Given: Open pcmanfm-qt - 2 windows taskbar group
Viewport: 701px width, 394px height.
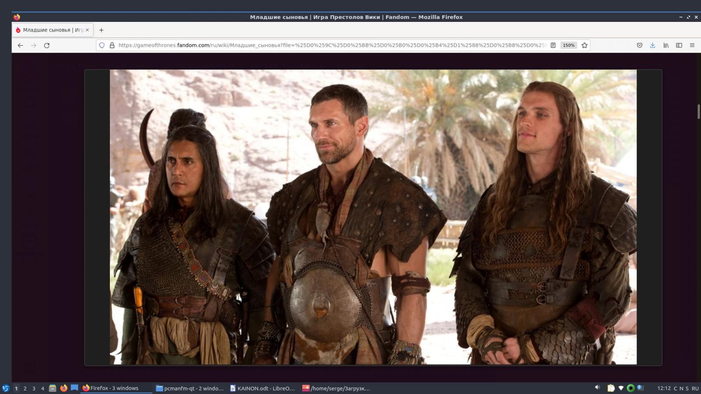Looking at the screenshot, I should tap(190, 388).
